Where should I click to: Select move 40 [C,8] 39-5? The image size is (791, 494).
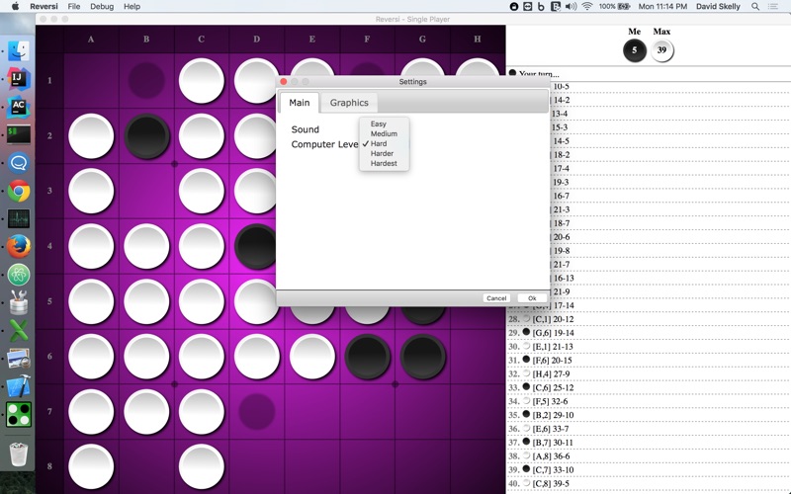pos(649,483)
